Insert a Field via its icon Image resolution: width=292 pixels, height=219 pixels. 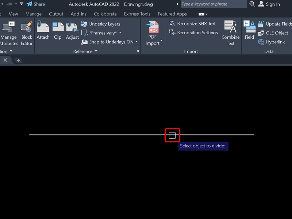click(x=249, y=27)
